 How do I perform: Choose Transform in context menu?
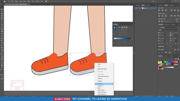tap(104, 84)
